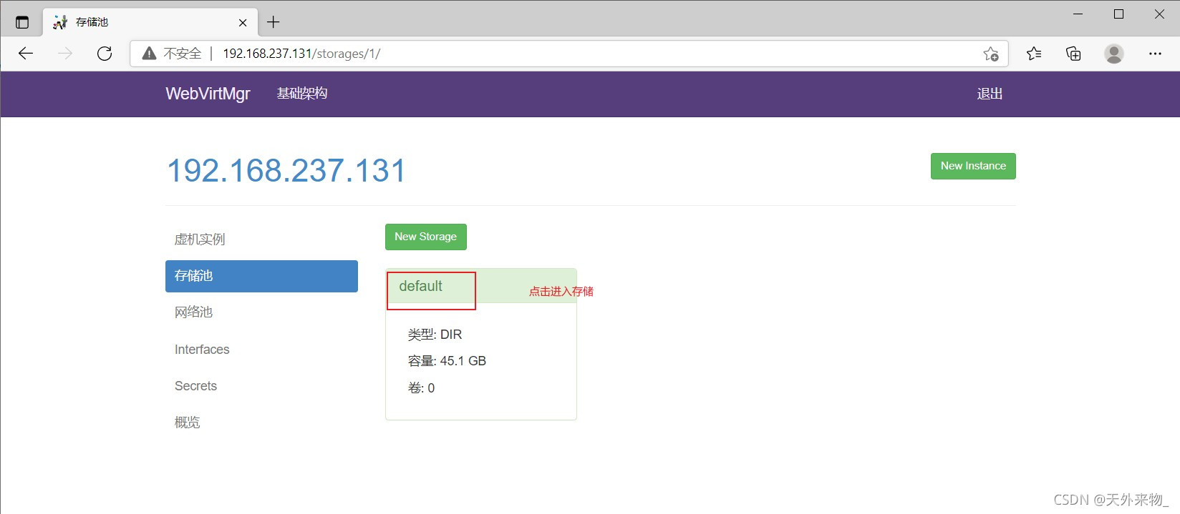Click the 192.168.237.131 host heading
This screenshot has width=1180, height=514.
[286, 171]
